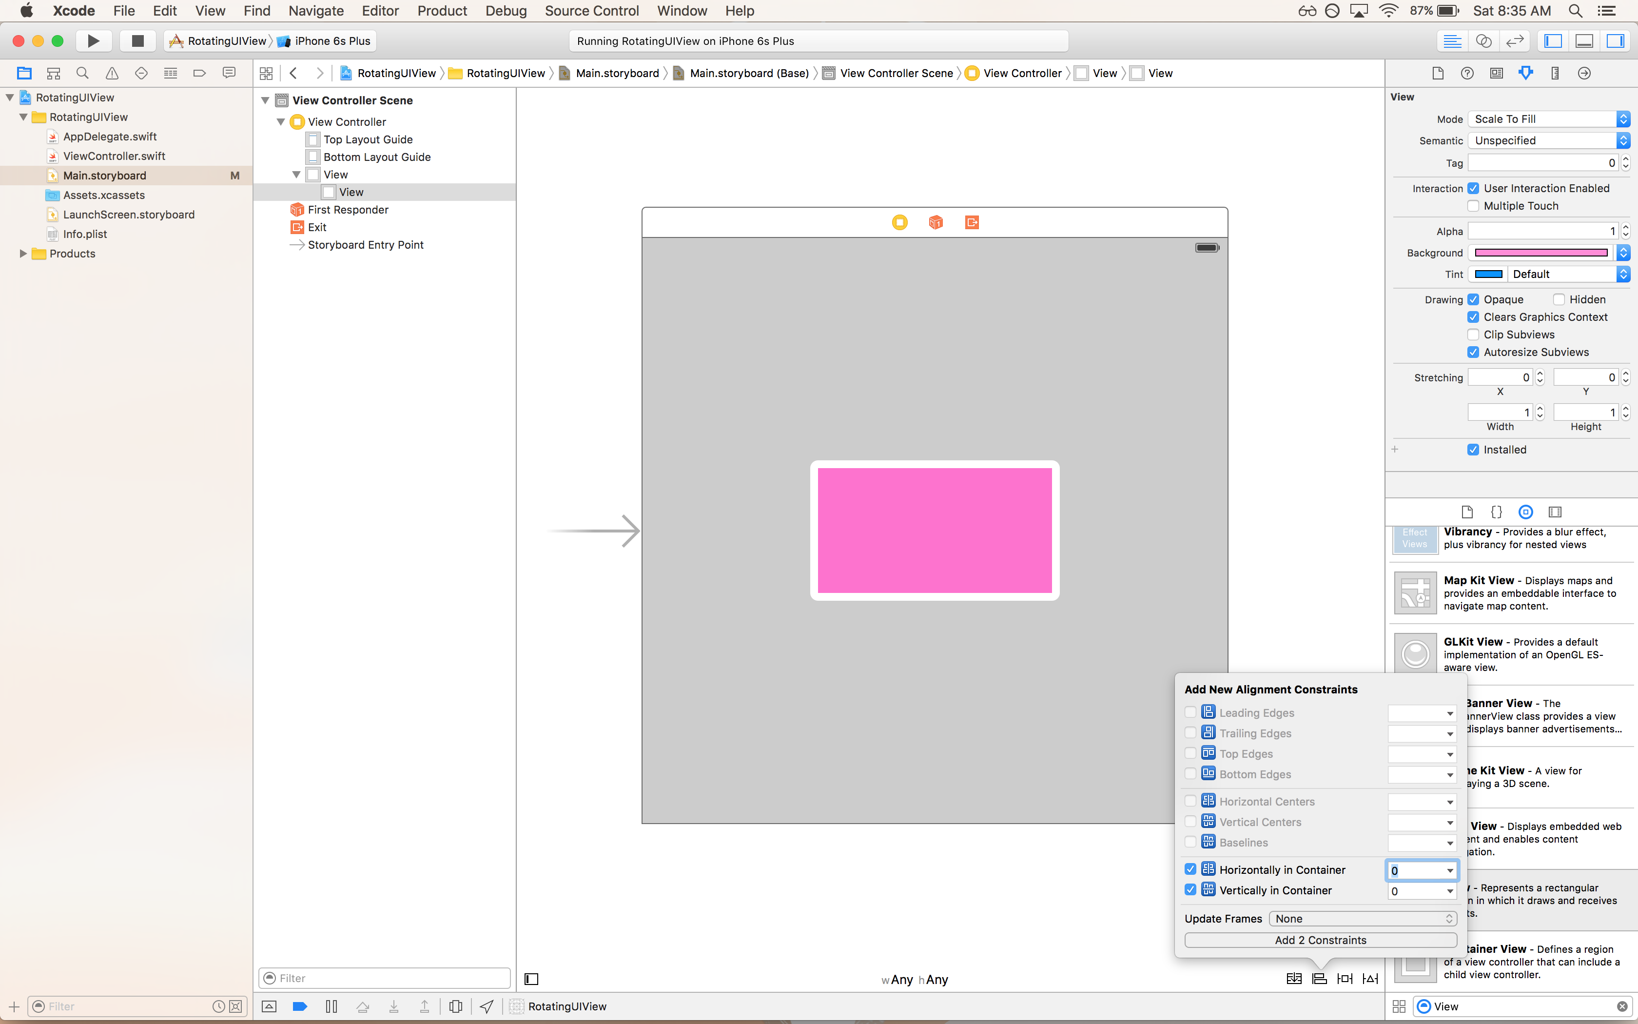Select ViewController.swift in project navigator
The height and width of the screenshot is (1024, 1638).
click(x=114, y=156)
